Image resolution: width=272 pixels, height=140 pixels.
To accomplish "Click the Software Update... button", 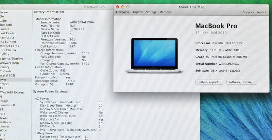I will 241,82.
